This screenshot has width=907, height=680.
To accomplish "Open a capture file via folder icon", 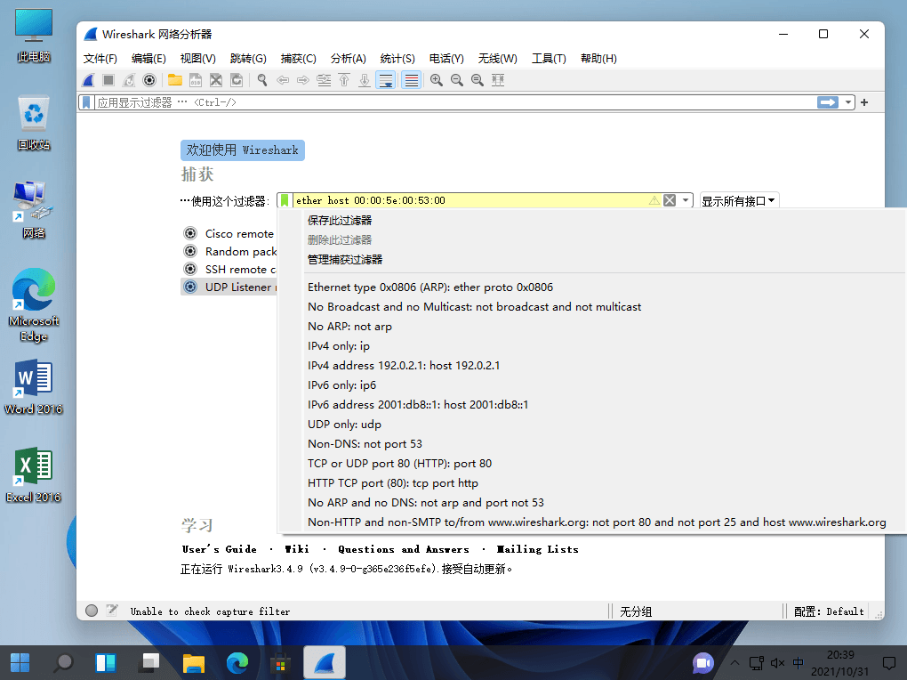I will 174,80.
